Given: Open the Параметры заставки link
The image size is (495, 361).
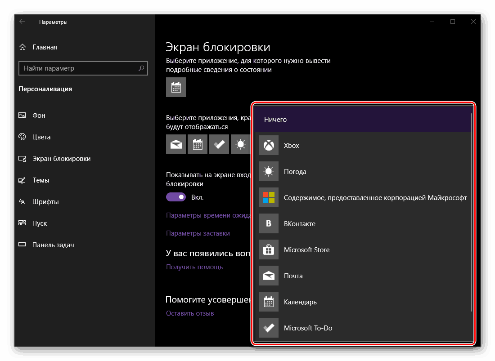Looking at the screenshot, I should click(x=198, y=233).
